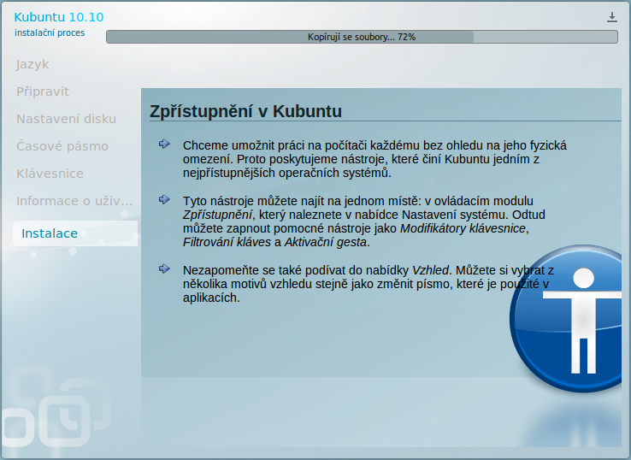Click arrow bullet beside 'Chceme umožnit práci'

click(164, 144)
